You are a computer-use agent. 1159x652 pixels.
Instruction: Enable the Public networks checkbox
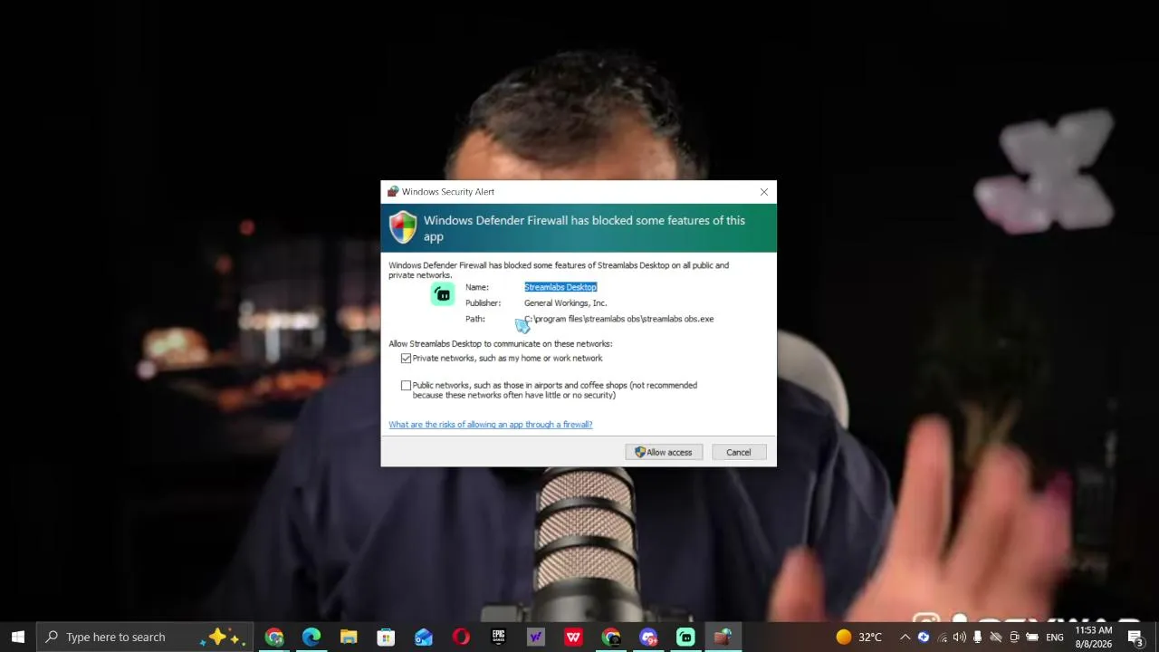tap(406, 386)
